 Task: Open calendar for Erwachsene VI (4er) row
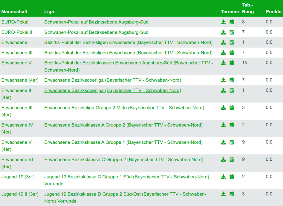[232, 160]
